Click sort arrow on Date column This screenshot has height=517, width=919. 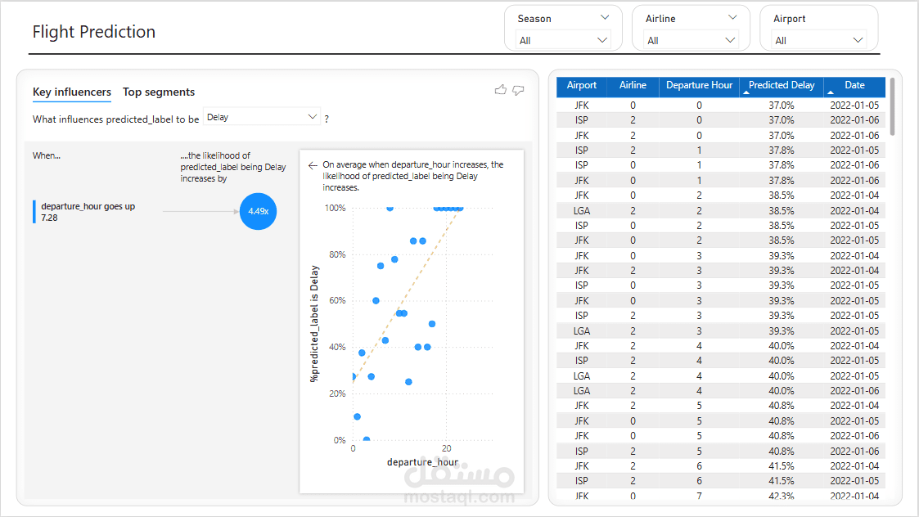(x=830, y=92)
